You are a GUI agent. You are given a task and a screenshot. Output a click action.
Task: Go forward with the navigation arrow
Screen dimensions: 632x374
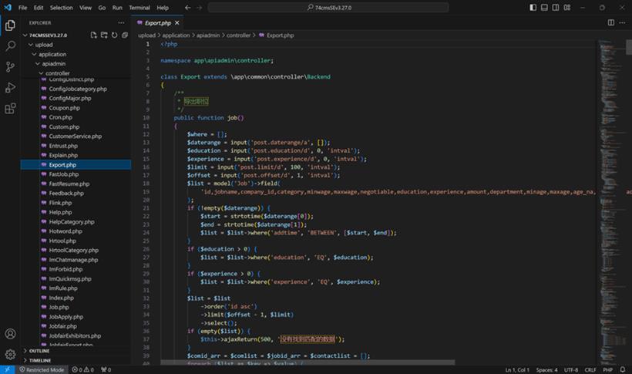pos(199,7)
